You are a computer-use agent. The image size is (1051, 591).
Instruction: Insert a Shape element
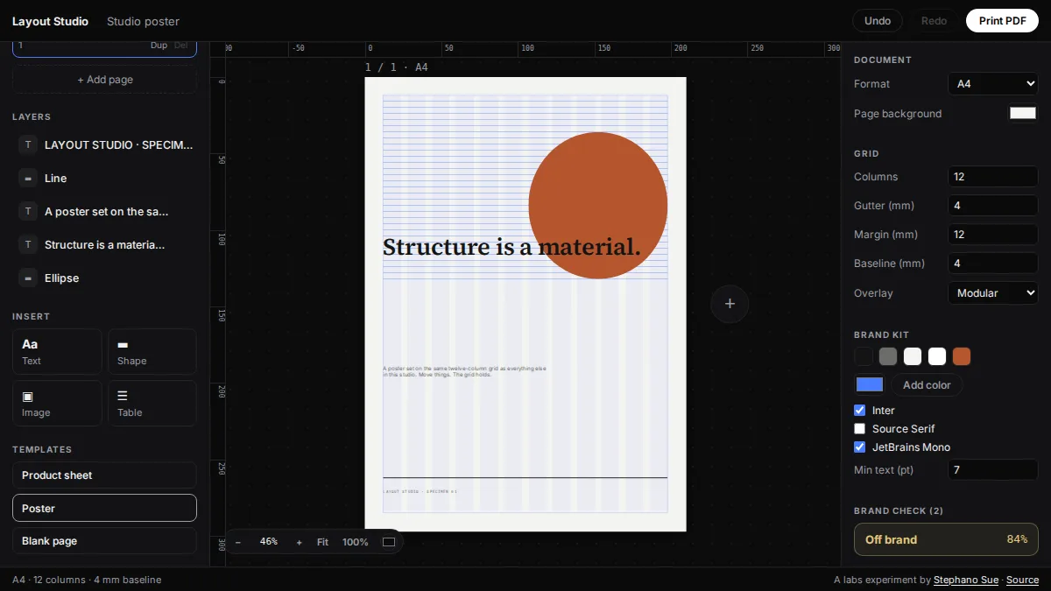tap(152, 351)
